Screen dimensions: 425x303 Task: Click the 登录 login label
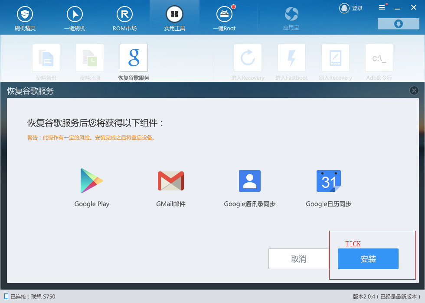[357, 8]
